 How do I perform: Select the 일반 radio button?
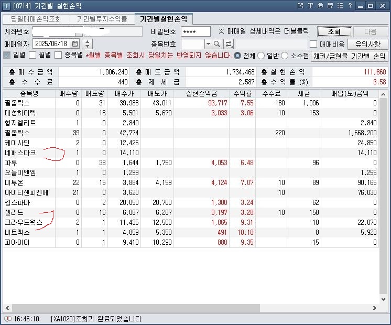coord(261,56)
